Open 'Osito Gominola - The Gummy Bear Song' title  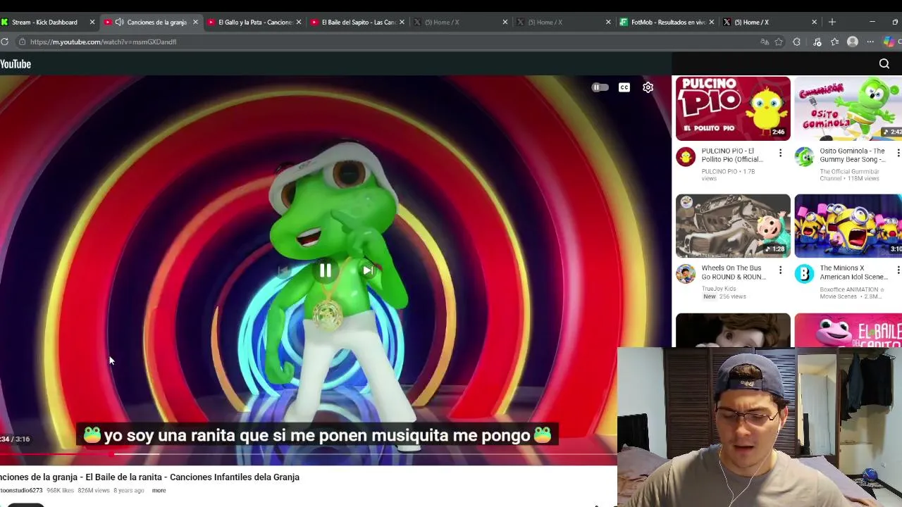point(852,155)
